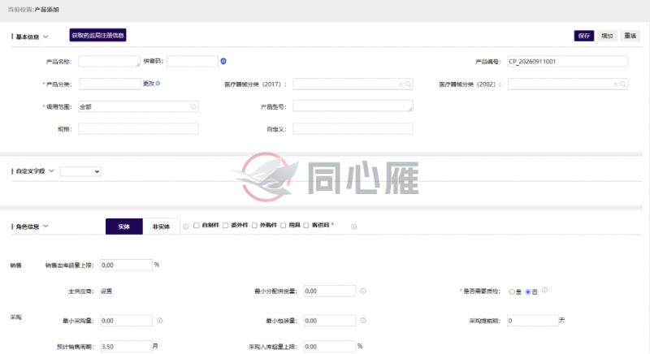The width and height of the screenshot is (650, 354).
Task: Click the info icon next to 更改
Action: [158, 83]
